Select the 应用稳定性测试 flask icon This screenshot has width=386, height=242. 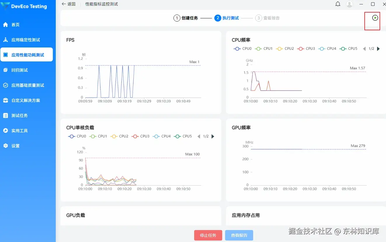(6, 40)
